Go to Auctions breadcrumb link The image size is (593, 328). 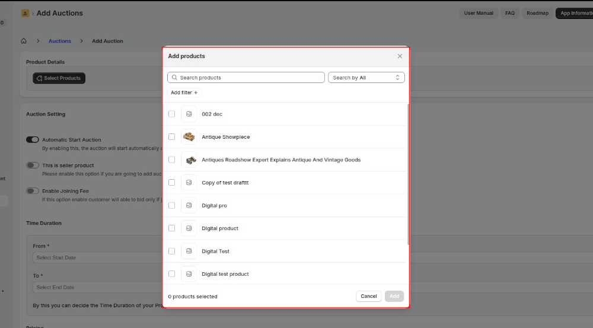(x=60, y=41)
